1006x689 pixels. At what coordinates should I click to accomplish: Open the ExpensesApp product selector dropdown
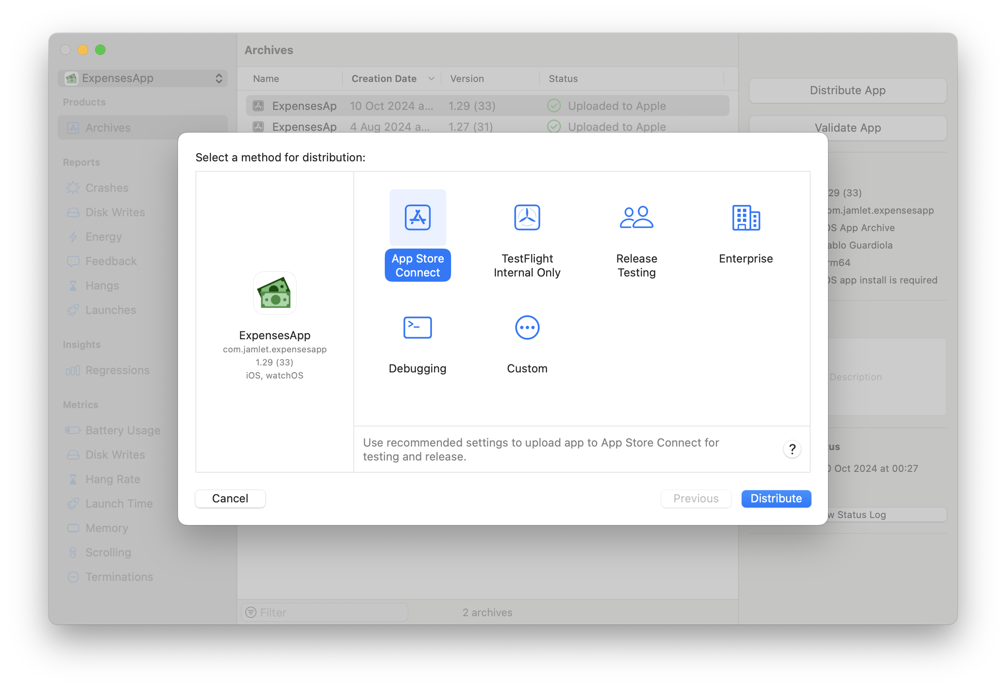tap(143, 78)
